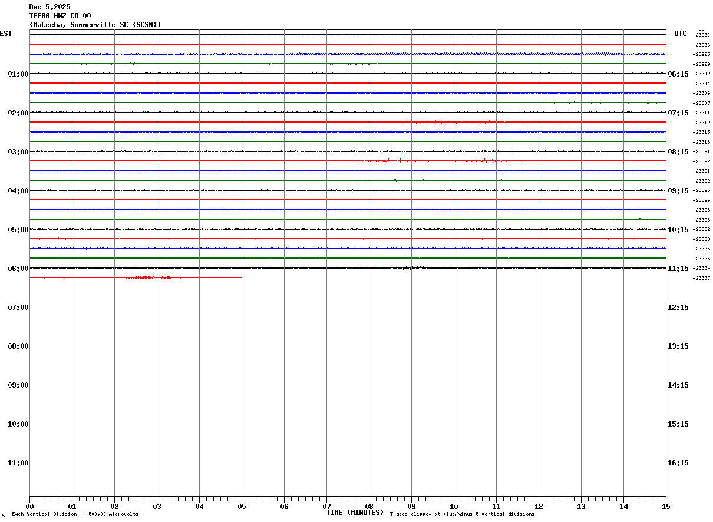Click the 'Each Vertical Division = 500.00 microvolts' note
Image resolution: width=713 pixels, height=522 pixels.
[x=75, y=514]
